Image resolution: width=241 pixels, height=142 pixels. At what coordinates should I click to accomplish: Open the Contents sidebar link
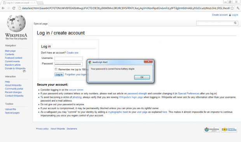pos(10,54)
